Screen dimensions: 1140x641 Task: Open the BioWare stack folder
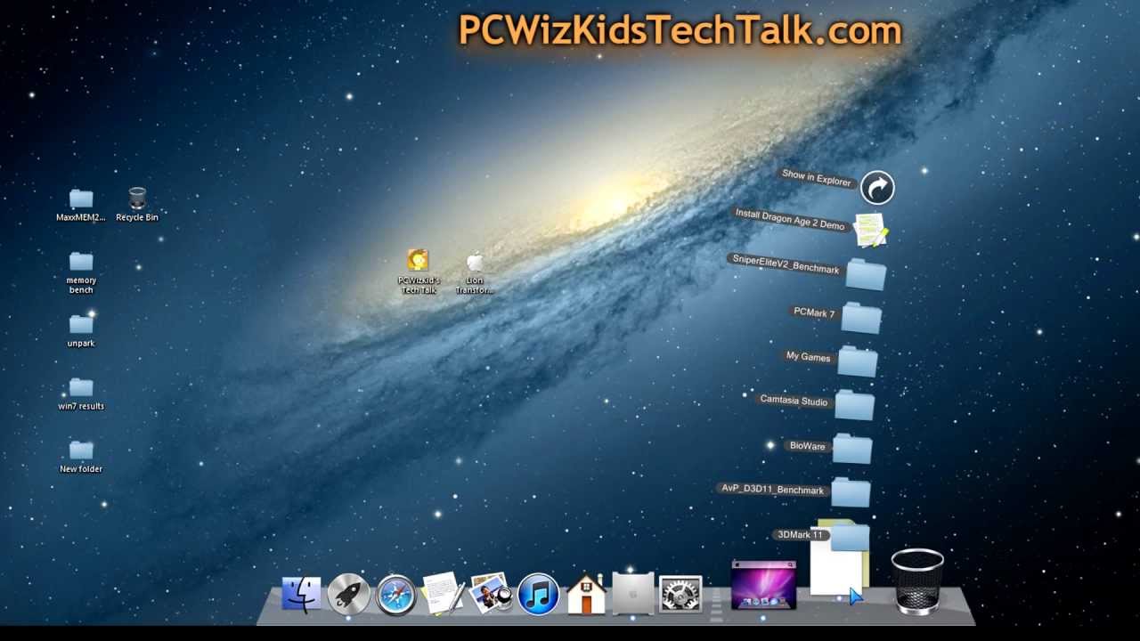852,449
